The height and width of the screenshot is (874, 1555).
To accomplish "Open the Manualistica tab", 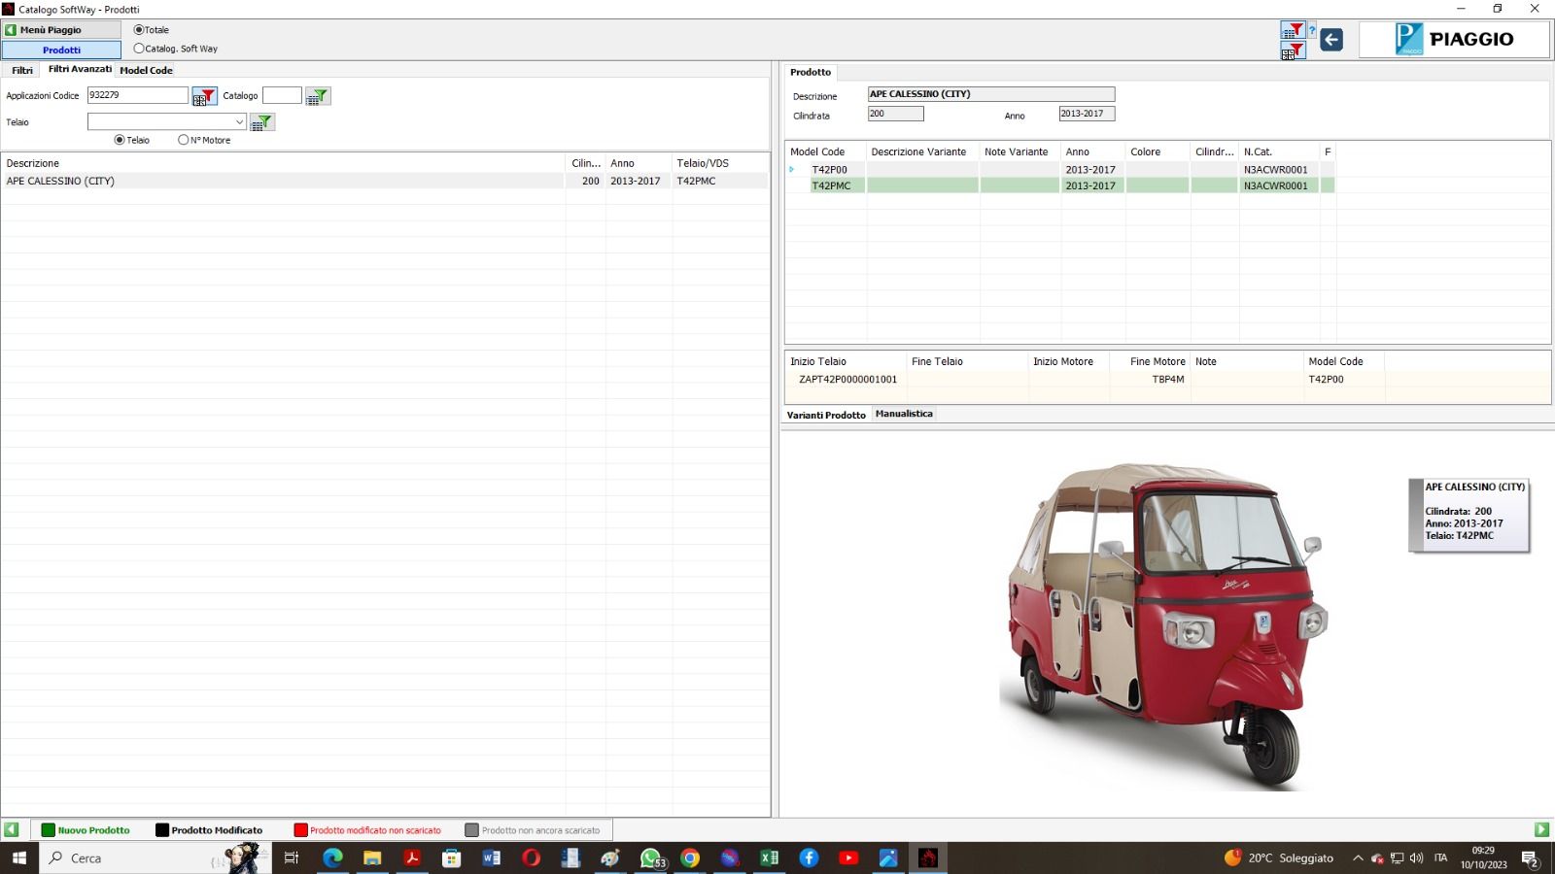I will coord(904,414).
